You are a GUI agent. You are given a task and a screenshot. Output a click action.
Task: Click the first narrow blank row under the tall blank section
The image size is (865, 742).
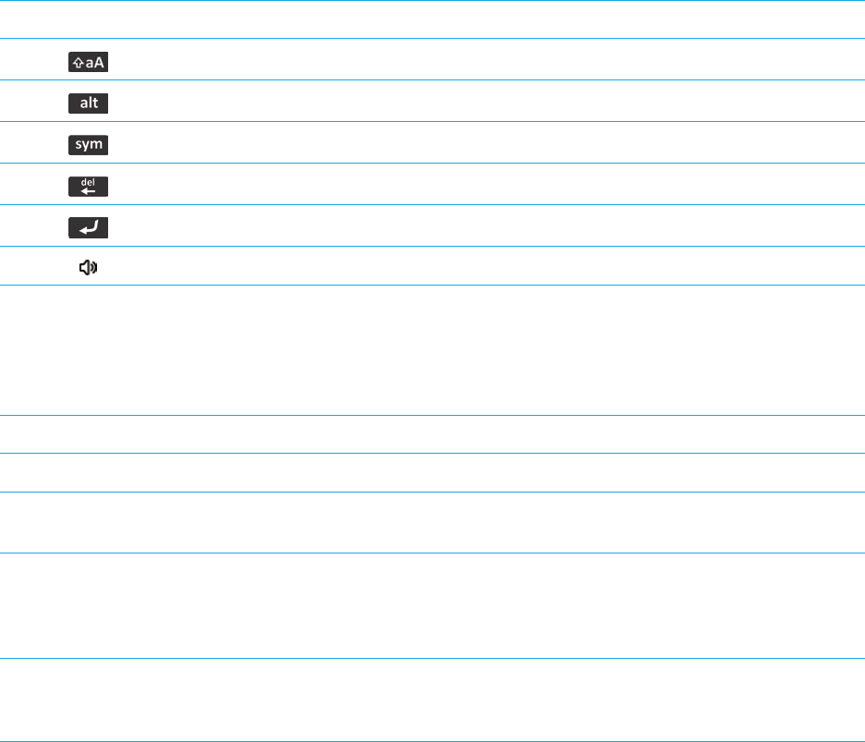432,434
